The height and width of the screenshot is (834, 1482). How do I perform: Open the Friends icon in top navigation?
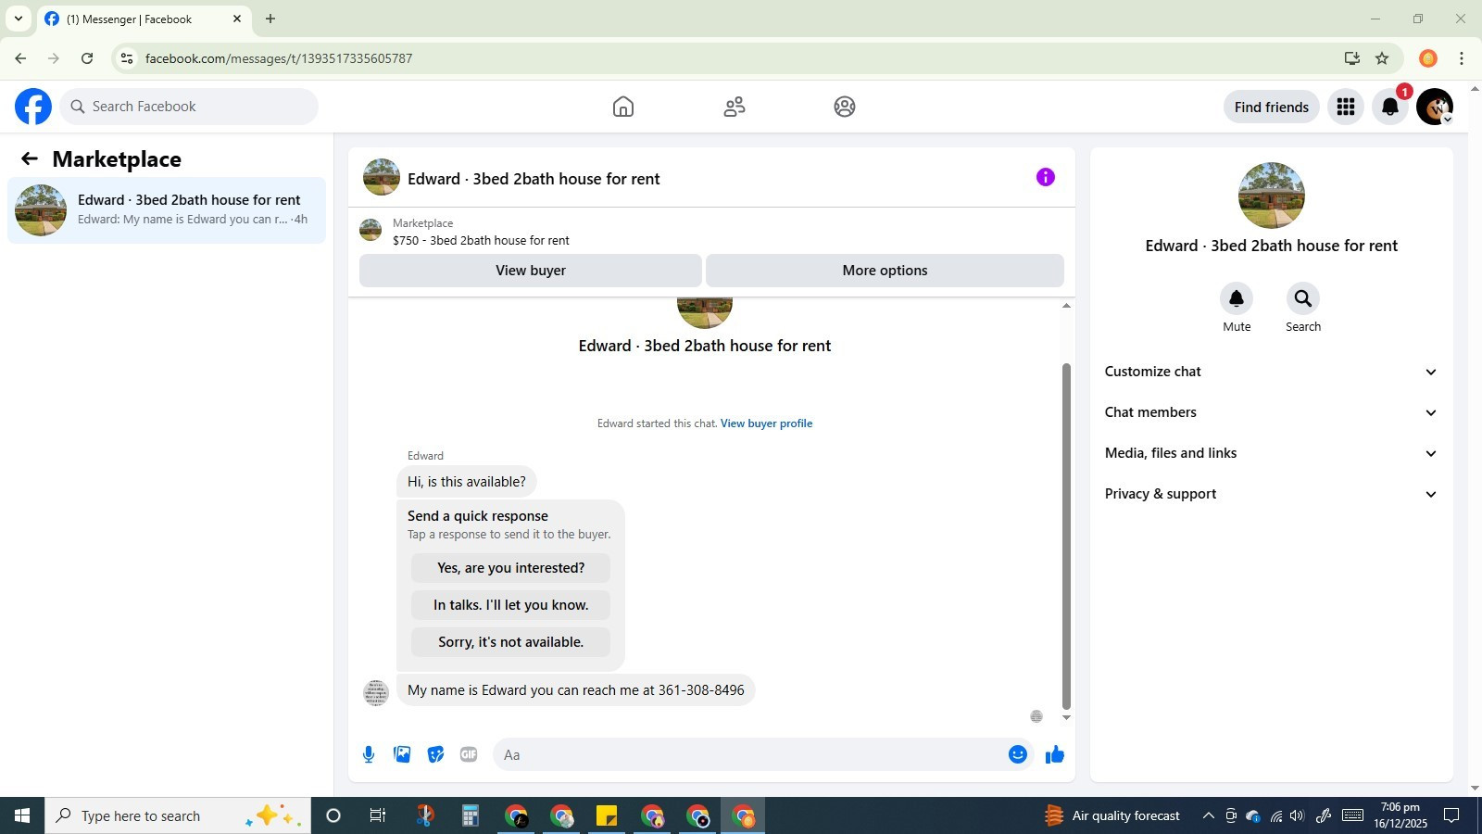[x=735, y=107]
